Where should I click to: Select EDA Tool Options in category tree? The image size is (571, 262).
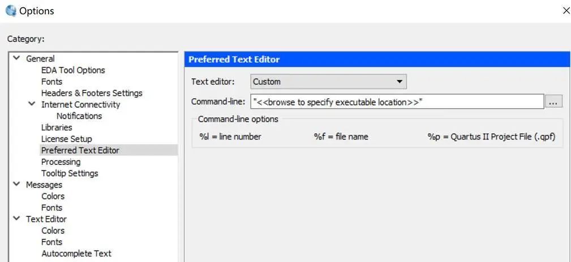(73, 70)
